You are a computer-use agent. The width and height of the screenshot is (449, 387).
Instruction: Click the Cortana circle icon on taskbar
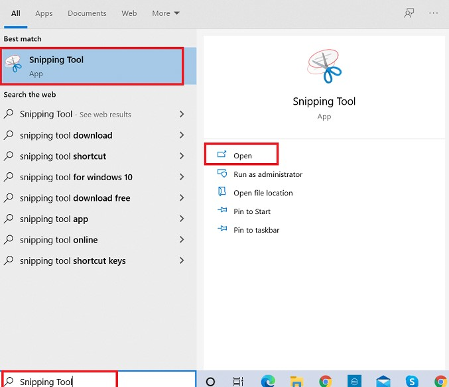click(x=210, y=382)
